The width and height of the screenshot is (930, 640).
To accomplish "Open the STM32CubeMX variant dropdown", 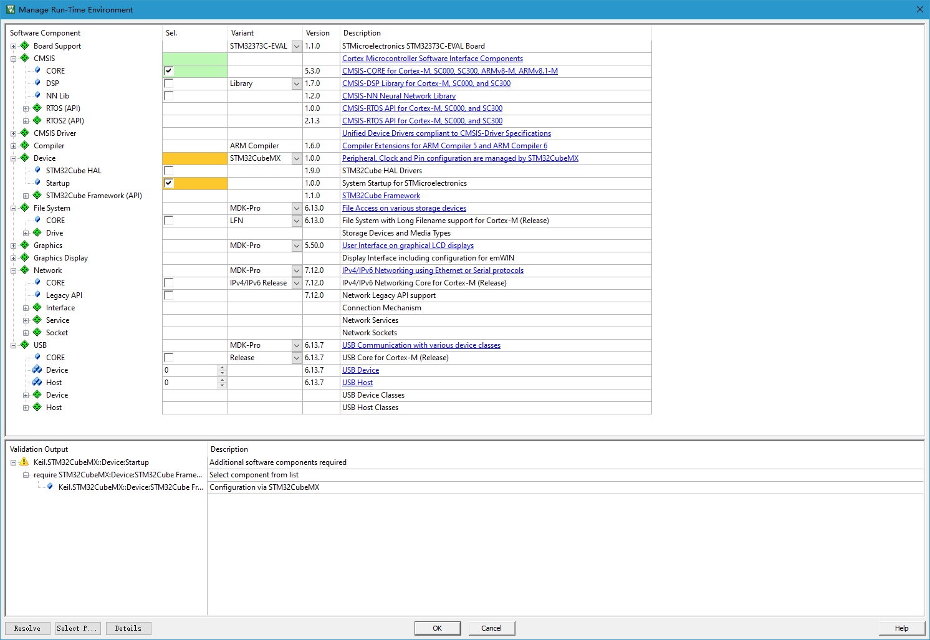I will coord(297,158).
